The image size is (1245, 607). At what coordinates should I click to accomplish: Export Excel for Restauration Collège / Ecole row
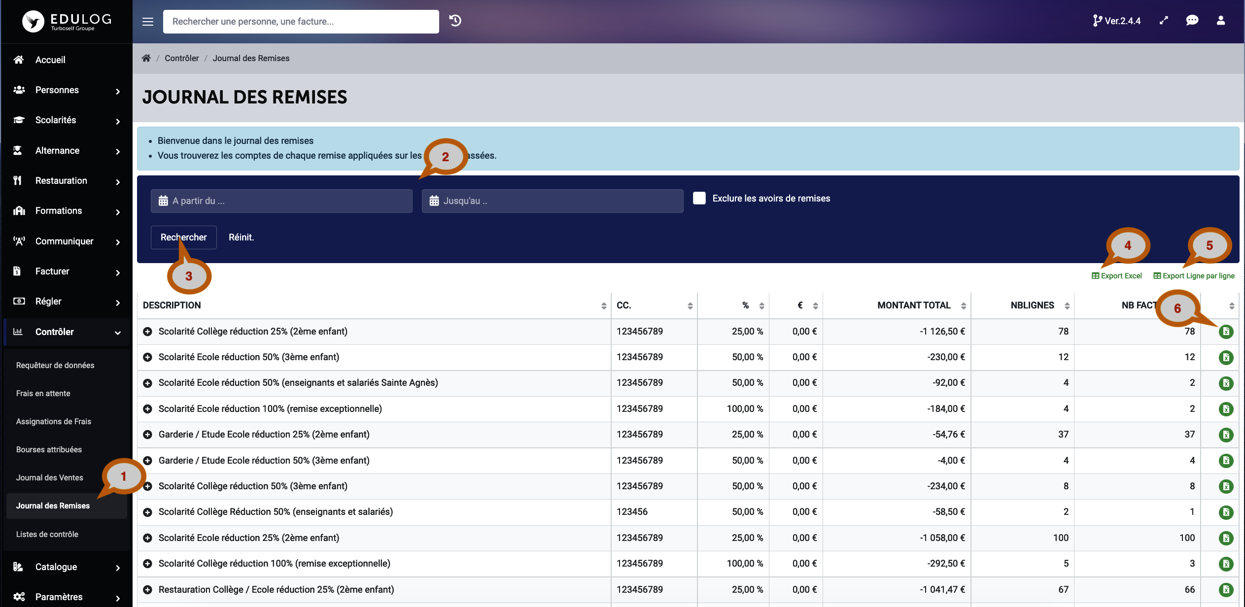point(1226,590)
